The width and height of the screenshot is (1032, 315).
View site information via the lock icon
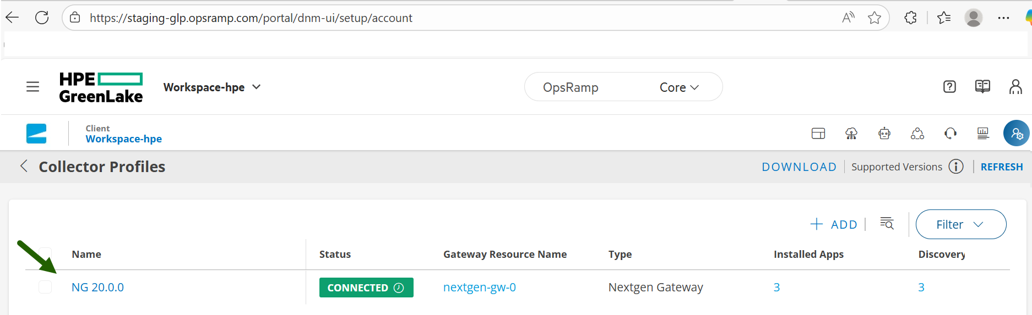click(x=75, y=18)
